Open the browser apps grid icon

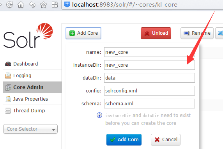click(55, 5)
